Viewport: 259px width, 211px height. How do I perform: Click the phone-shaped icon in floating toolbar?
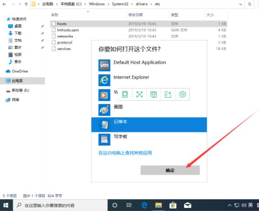pyautogui.click(x=125, y=94)
